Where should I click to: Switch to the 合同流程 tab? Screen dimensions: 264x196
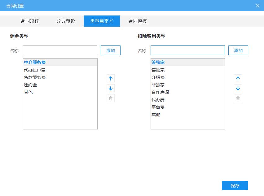click(29, 21)
